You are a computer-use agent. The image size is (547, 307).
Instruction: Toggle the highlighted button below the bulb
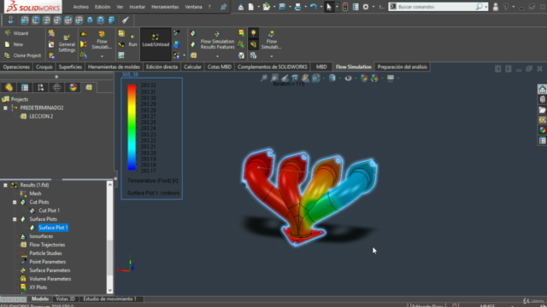[x=254, y=44]
